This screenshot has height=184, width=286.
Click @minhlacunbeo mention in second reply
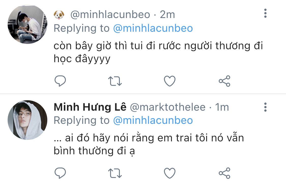[x=153, y=120]
